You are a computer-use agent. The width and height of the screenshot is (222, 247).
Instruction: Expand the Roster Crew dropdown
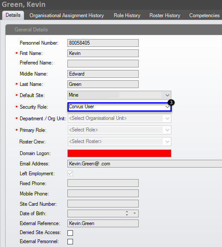[167, 142]
